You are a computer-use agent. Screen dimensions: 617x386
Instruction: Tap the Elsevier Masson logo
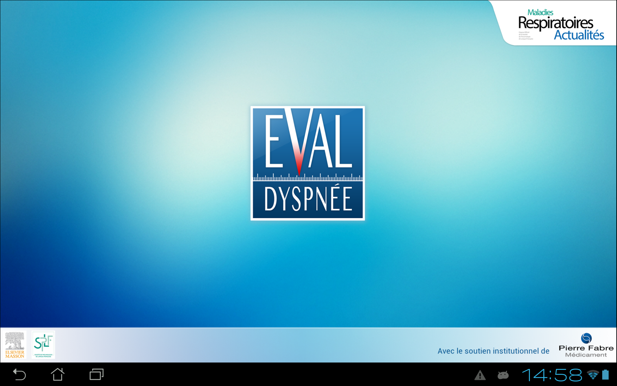pos(15,345)
